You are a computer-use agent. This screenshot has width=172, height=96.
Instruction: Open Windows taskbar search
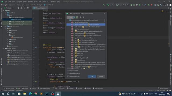pyautogui.click(x=8, y=94)
